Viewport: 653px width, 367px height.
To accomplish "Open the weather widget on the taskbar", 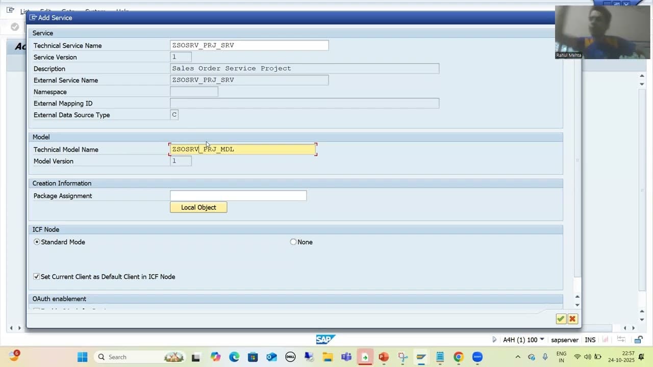I will (14, 356).
